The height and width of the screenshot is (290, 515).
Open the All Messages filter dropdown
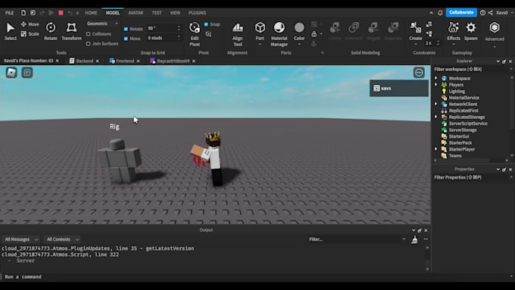(21, 239)
